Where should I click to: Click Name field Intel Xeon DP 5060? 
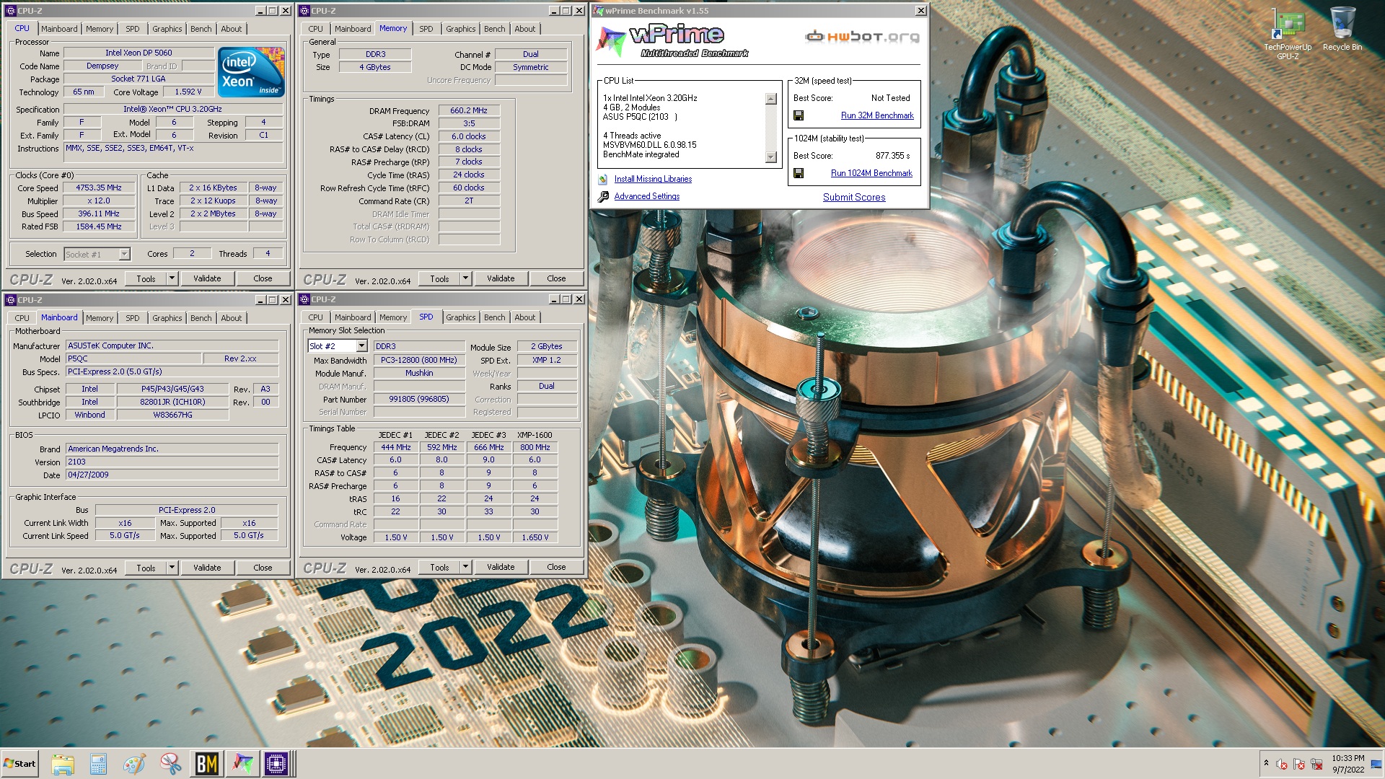(138, 53)
